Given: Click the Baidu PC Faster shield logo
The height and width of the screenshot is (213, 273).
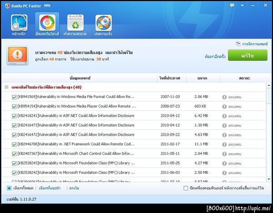Looking at the screenshot, I should [7, 6].
